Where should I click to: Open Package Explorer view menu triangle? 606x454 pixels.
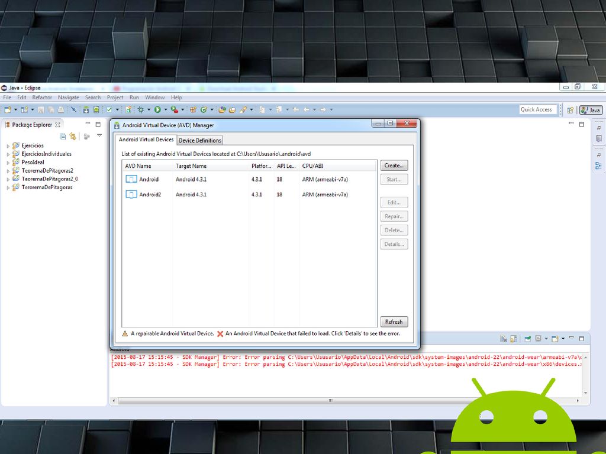[x=99, y=135]
